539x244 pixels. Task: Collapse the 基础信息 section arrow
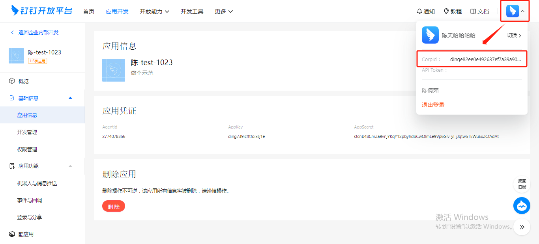click(x=70, y=98)
